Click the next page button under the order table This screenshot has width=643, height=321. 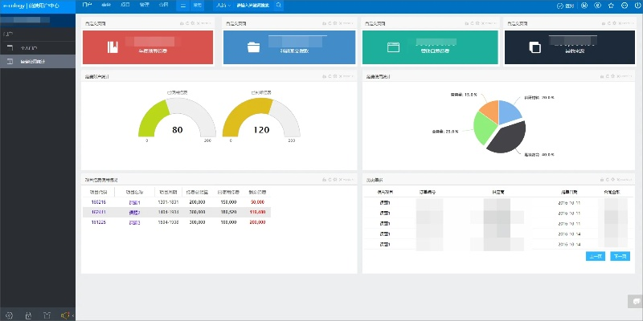click(620, 257)
